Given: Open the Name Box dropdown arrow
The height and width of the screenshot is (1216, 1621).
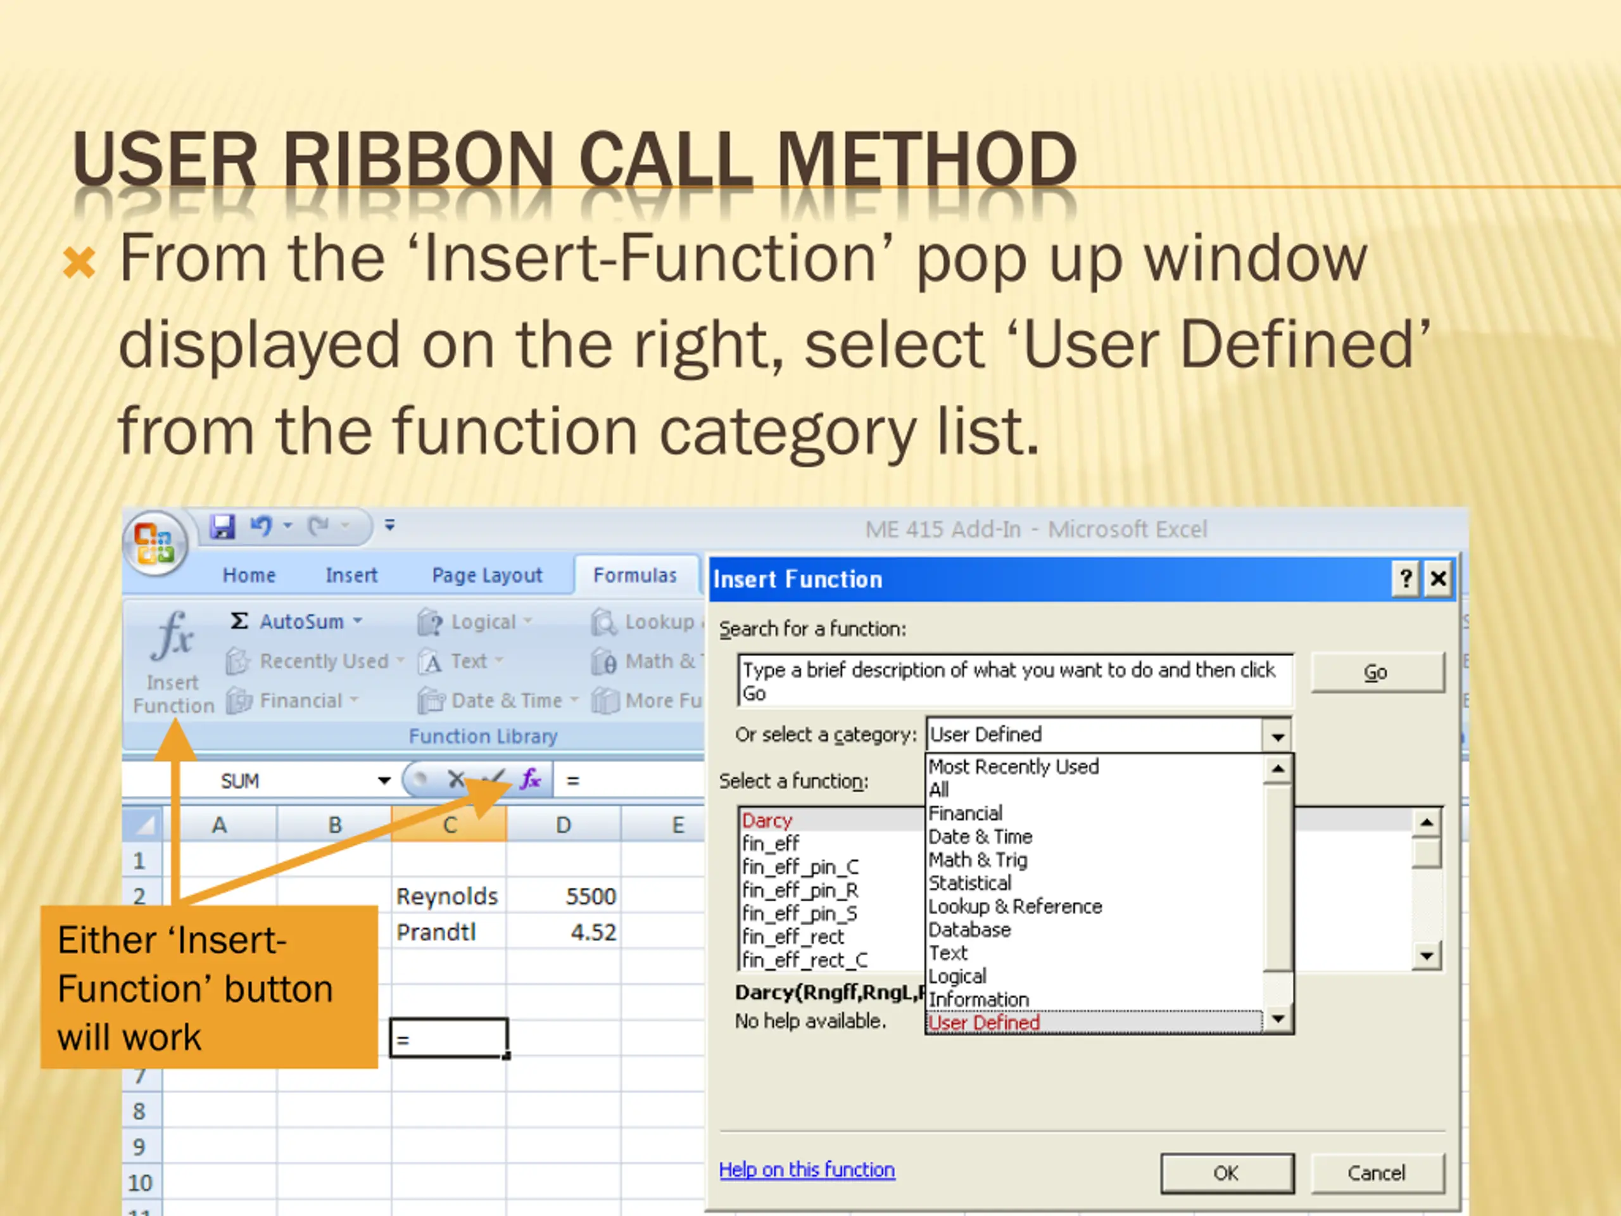Looking at the screenshot, I should tap(384, 781).
